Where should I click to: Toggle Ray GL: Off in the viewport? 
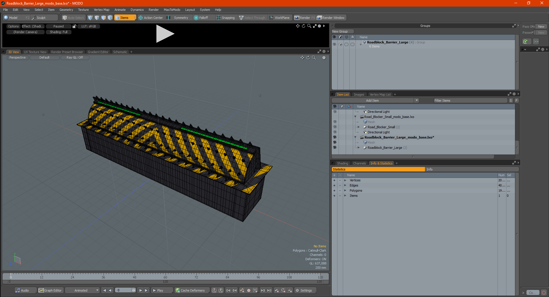pyautogui.click(x=75, y=57)
